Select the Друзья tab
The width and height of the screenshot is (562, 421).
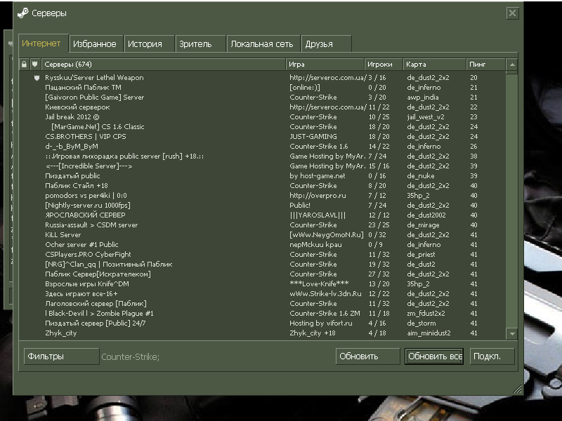[x=326, y=44]
